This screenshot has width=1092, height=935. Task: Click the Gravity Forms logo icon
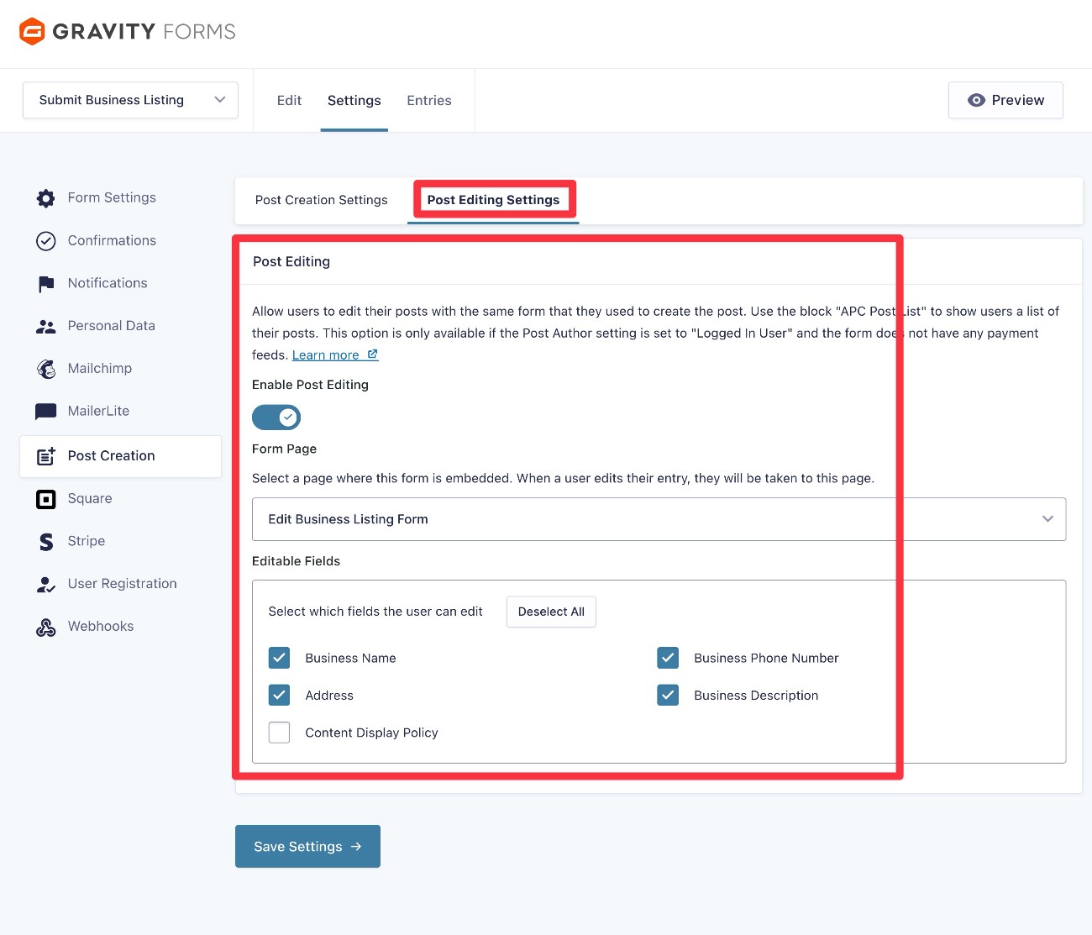click(31, 31)
